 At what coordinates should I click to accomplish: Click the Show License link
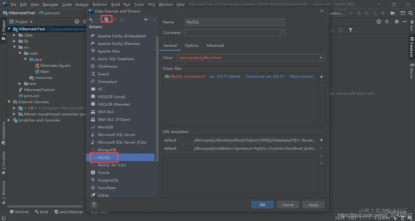click(x=301, y=76)
